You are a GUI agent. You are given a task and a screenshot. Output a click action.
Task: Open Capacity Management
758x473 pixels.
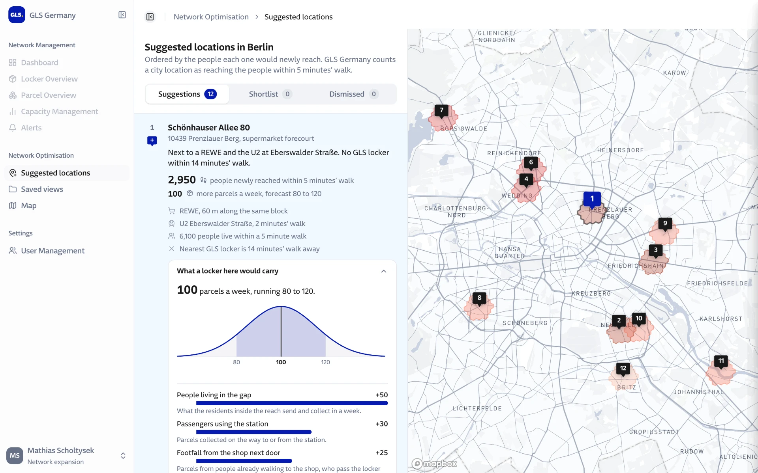point(59,112)
